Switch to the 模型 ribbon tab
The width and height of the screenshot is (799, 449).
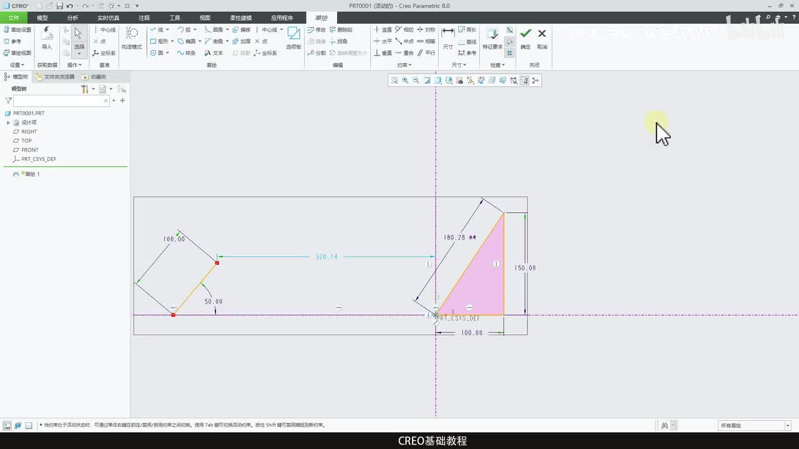[x=42, y=18]
